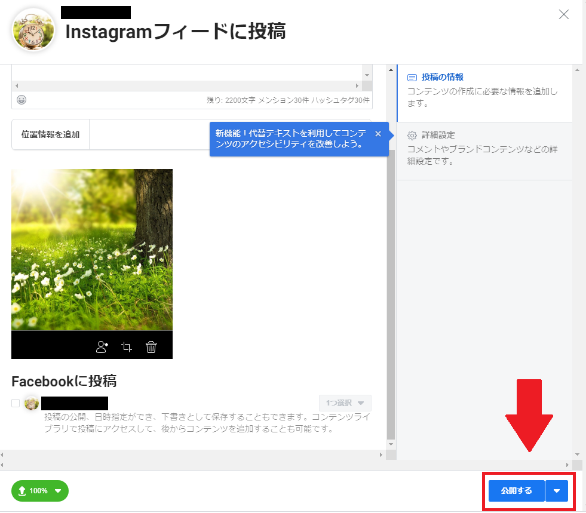The height and width of the screenshot is (513, 586).
Task: Click the Facebookに投稿 heading
Action: click(64, 382)
